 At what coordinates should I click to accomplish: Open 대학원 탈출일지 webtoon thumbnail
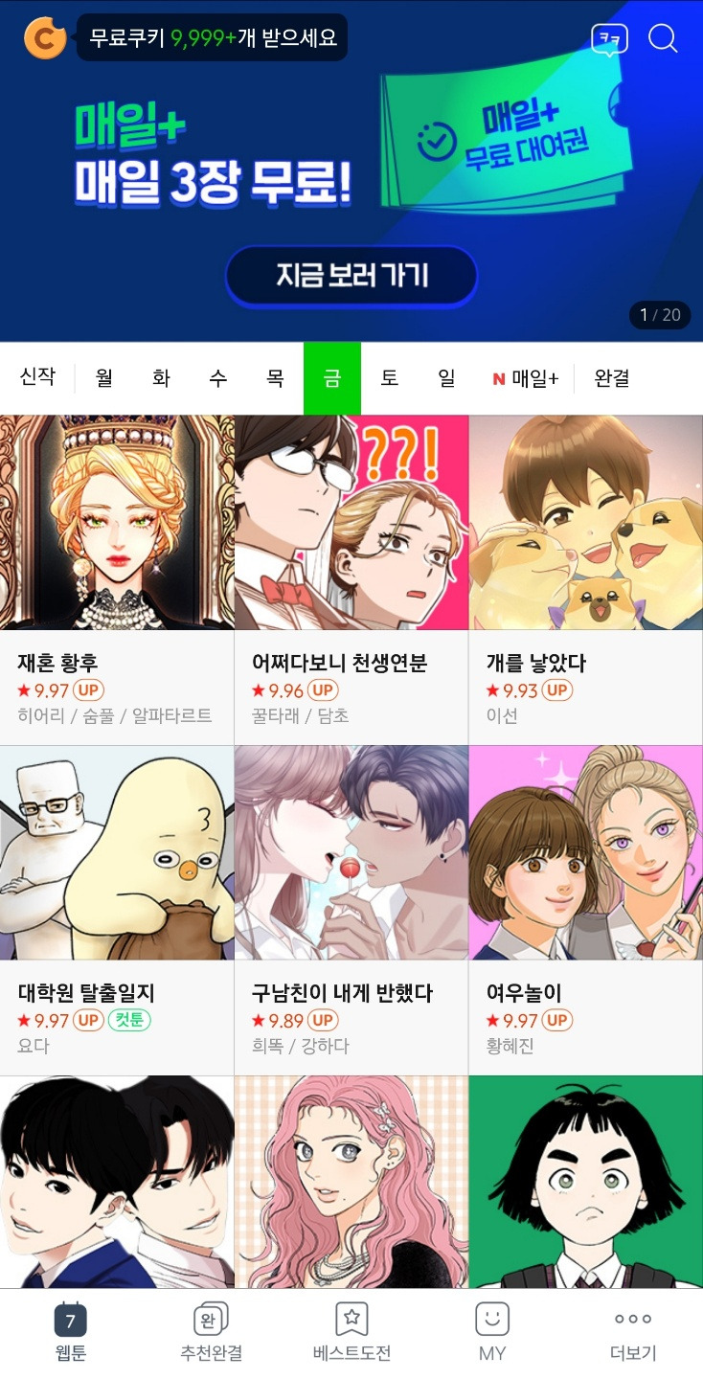(117, 852)
